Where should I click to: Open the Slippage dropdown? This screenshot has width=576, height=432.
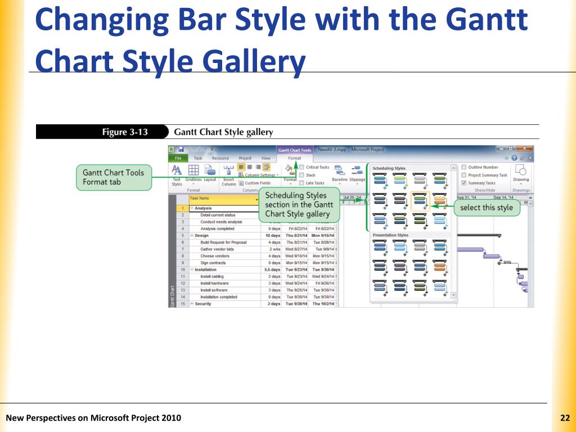click(357, 174)
